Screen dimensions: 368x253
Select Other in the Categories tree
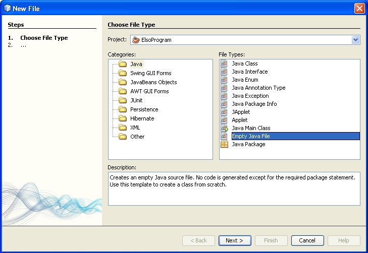point(137,137)
